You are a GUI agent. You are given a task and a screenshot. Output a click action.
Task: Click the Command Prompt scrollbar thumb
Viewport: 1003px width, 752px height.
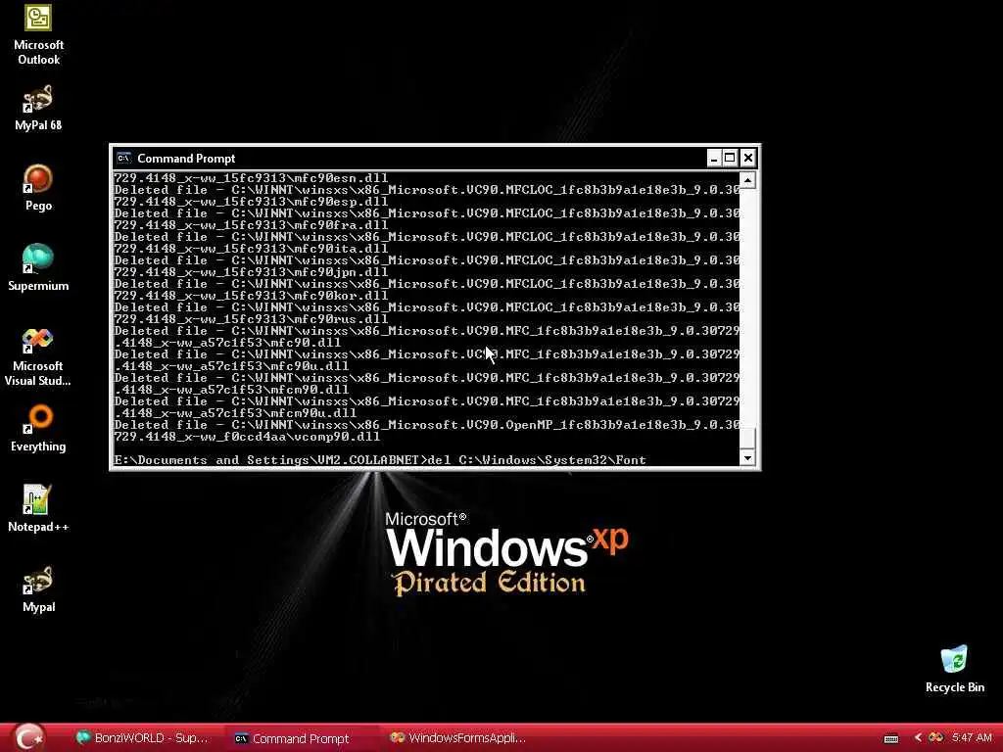click(x=747, y=438)
